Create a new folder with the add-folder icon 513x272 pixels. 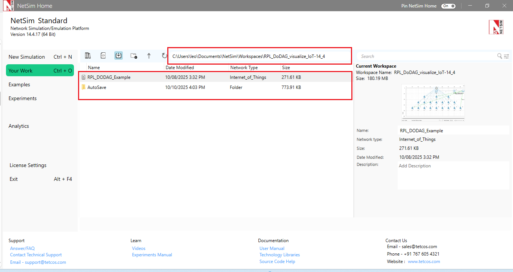[134, 56]
